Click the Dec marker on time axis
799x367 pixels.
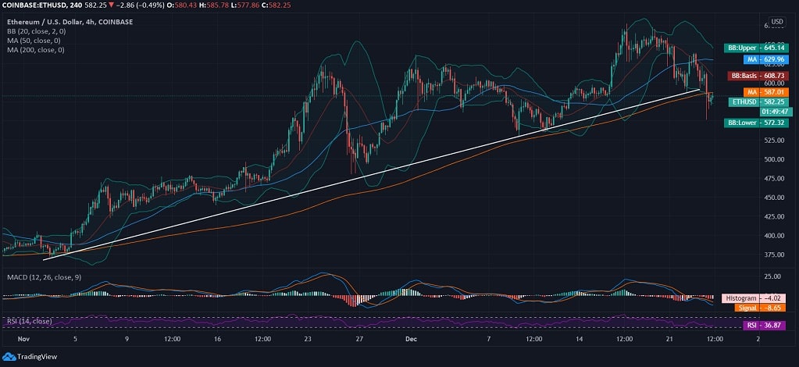(x=412, y=340)
